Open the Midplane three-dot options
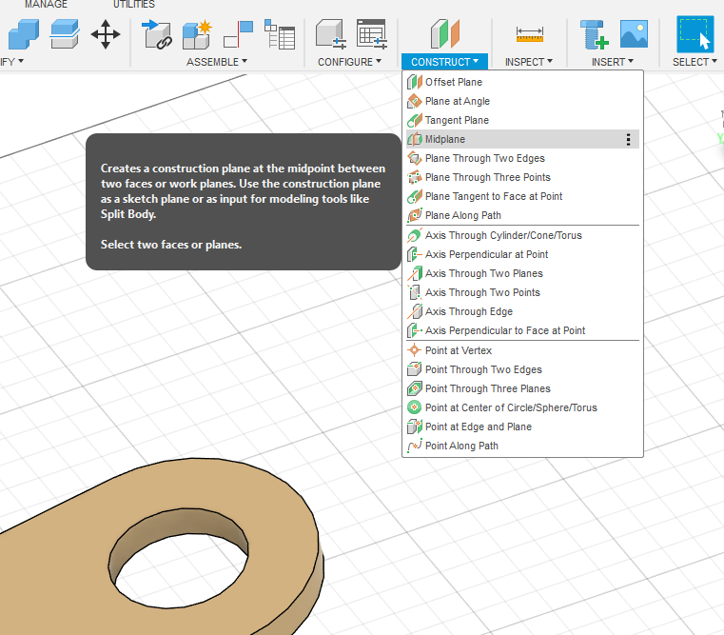 coord(628,139)
